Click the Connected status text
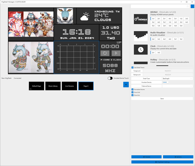 [17, 78]
